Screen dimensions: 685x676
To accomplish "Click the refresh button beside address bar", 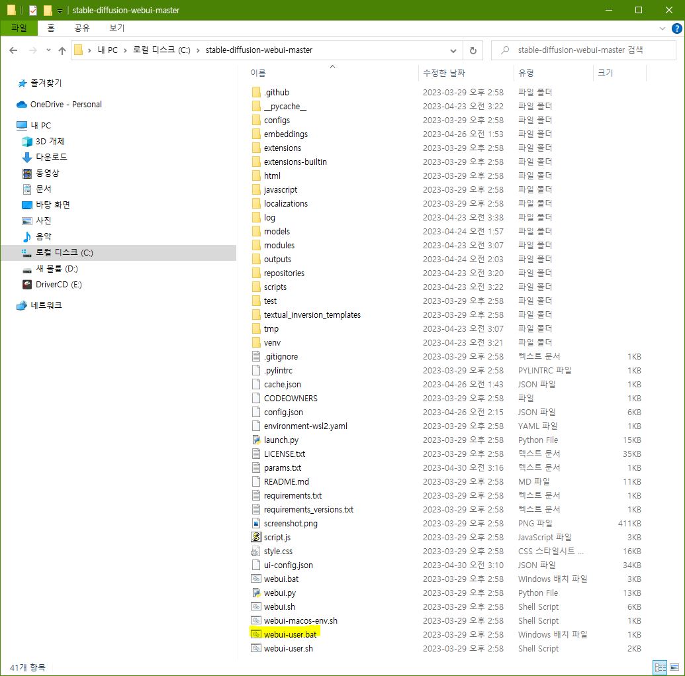I will (x=473, y=50).
